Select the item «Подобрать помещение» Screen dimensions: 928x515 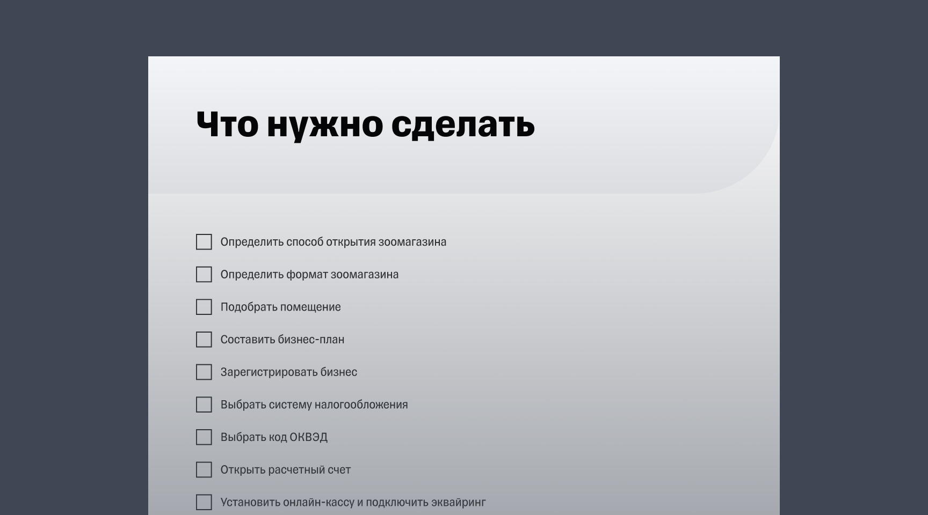coord(281,307)
